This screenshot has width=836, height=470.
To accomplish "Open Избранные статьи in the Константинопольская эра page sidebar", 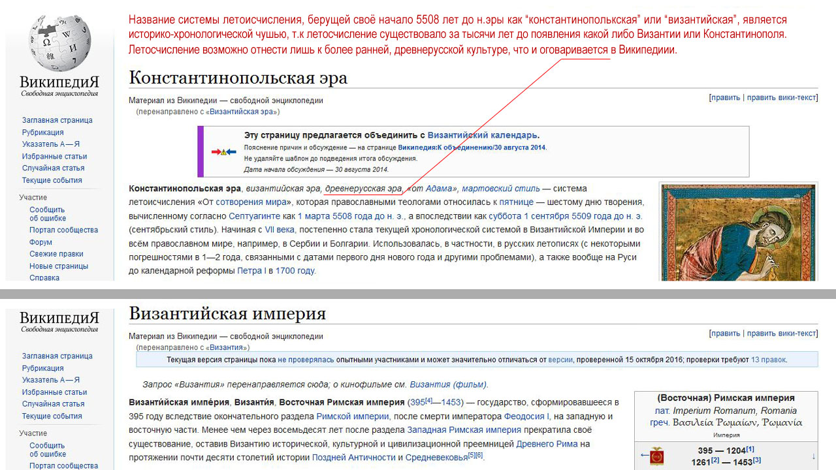I will coord(54,157).
